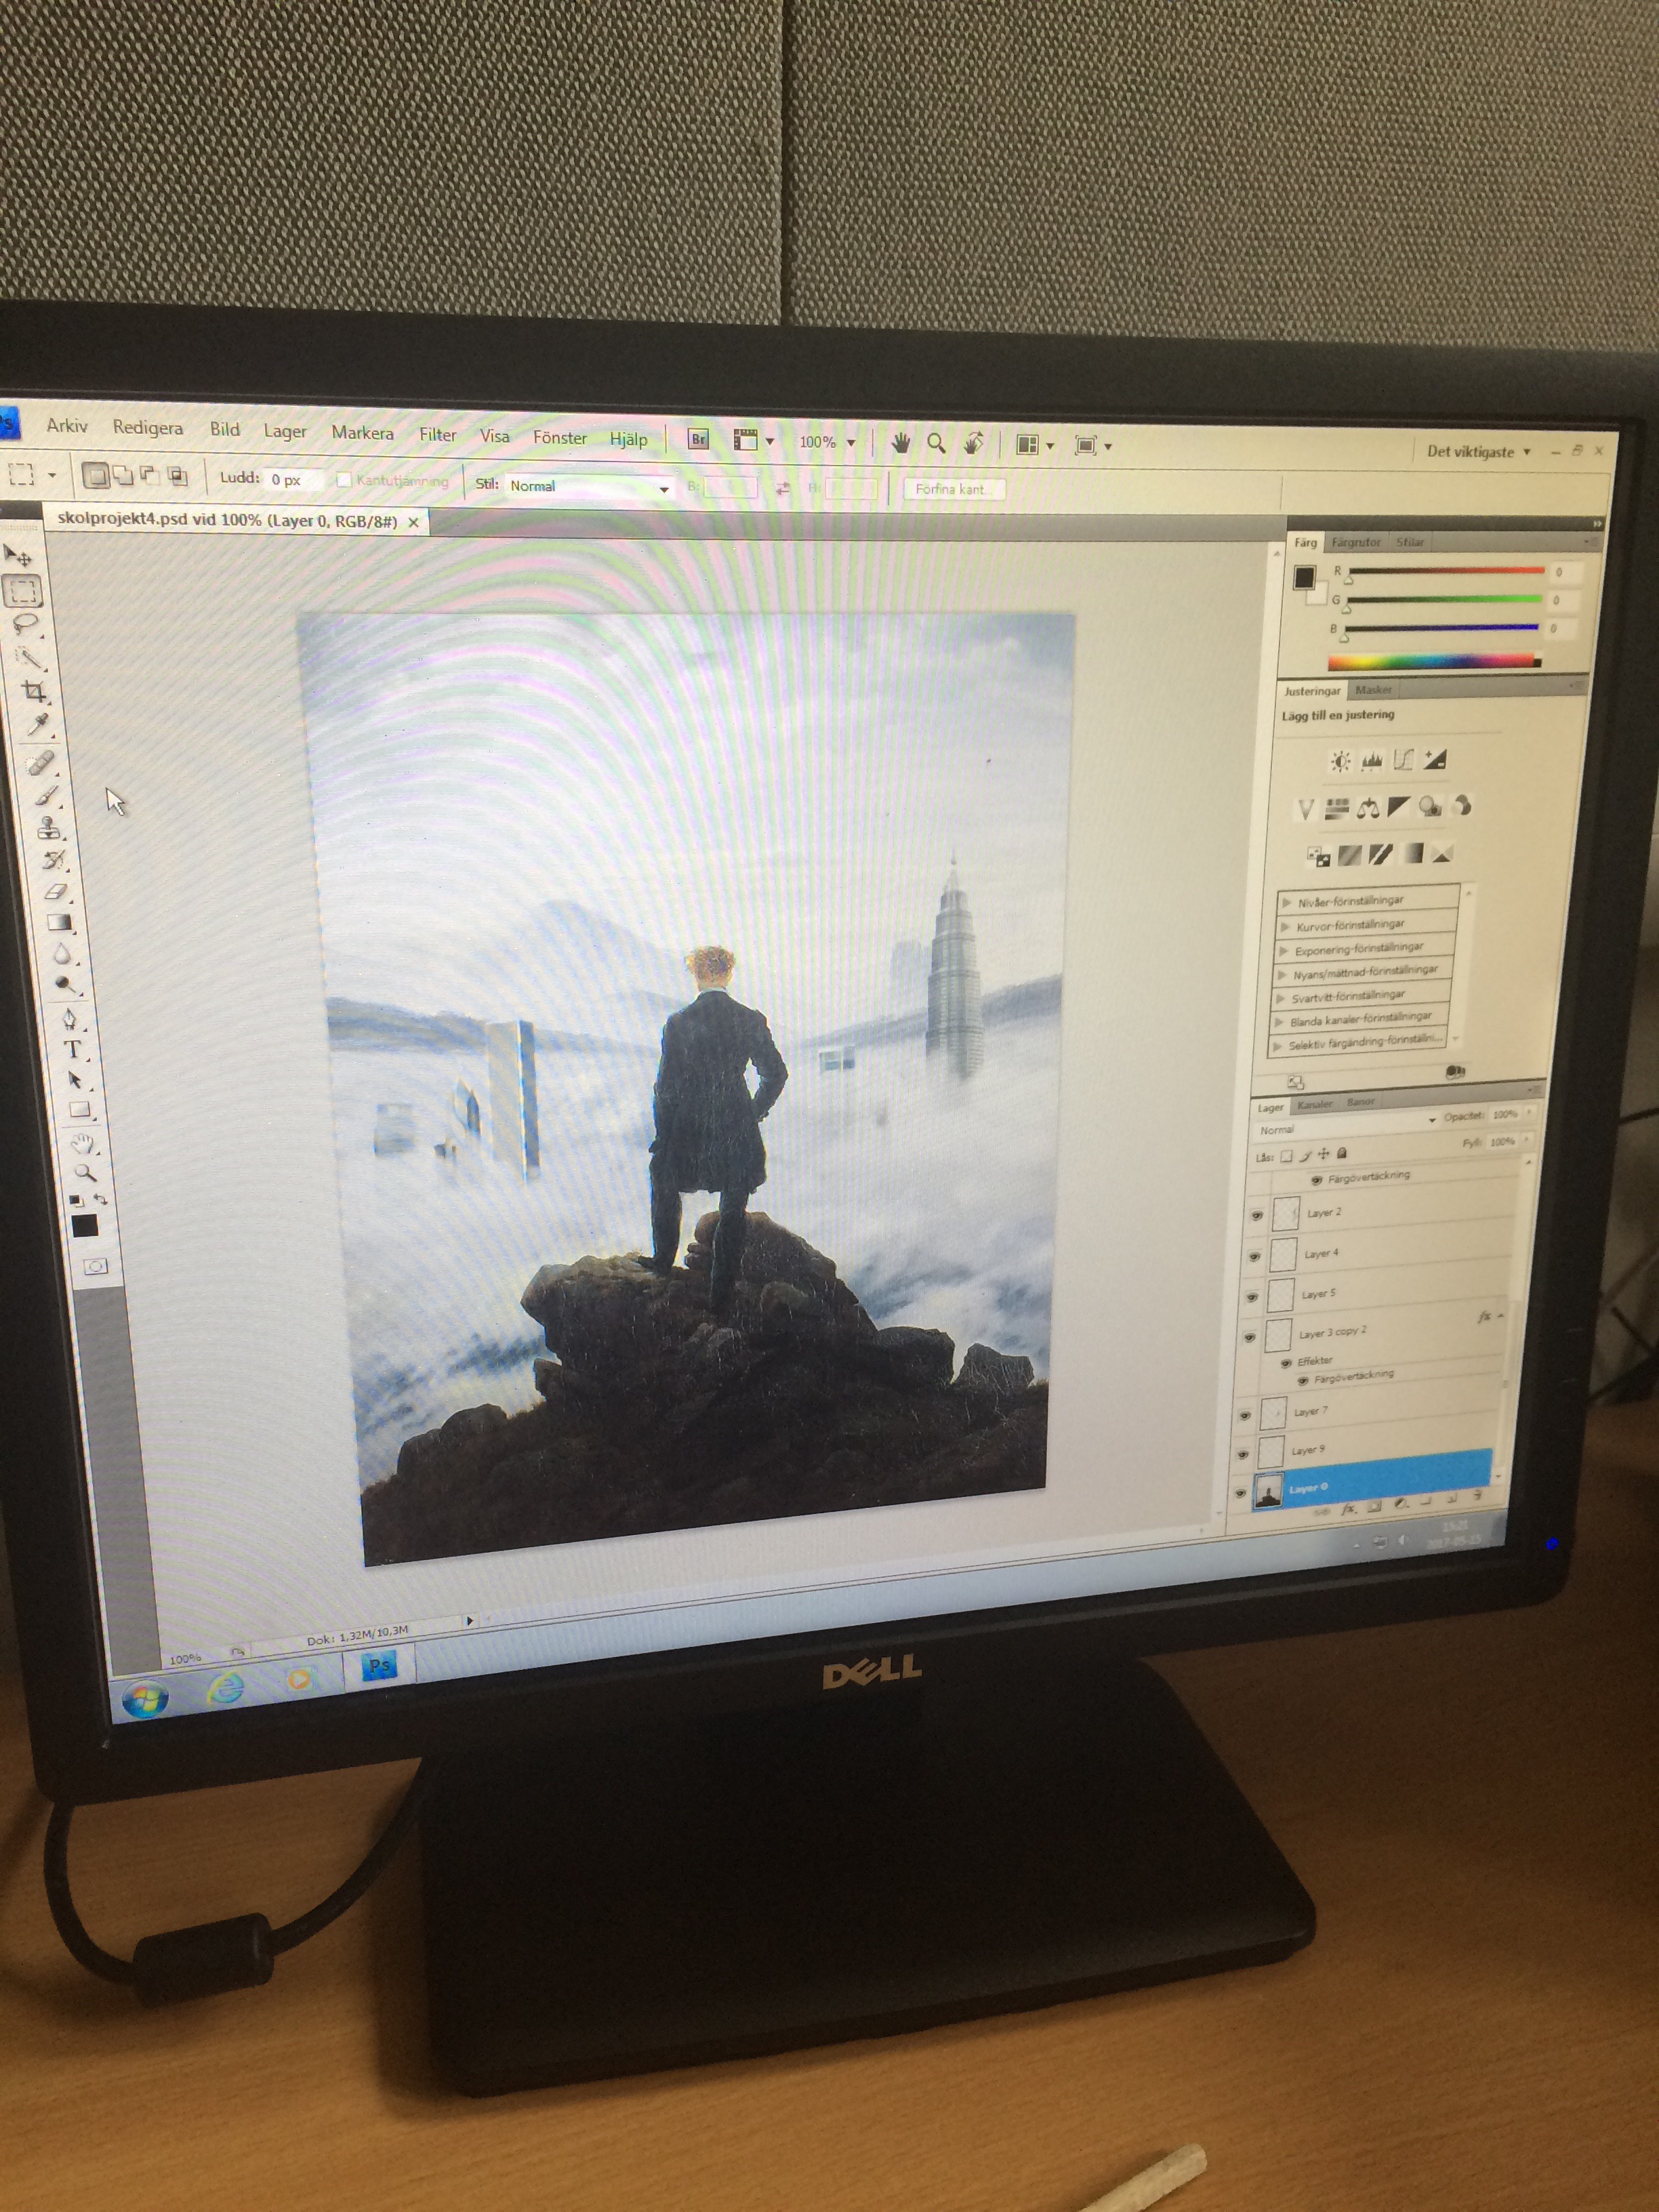Hide Layer 7 using eye icon
Image resolution: width=1659 pixels, height=2212 pixels.
click(1245, 1415)
